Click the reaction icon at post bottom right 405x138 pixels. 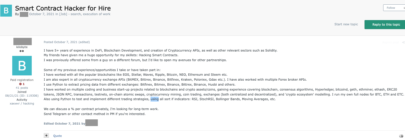(401, 136)
